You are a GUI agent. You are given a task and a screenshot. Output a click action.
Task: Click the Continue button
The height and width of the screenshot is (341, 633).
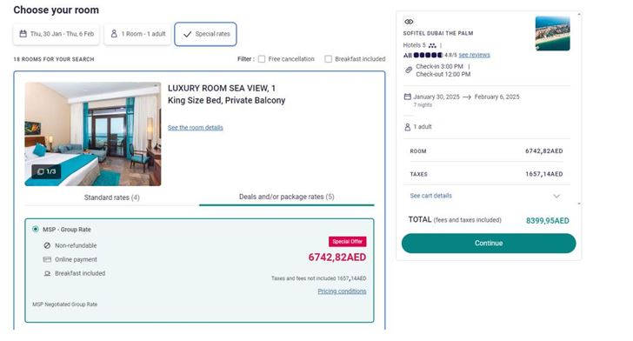tap(489, 244)
